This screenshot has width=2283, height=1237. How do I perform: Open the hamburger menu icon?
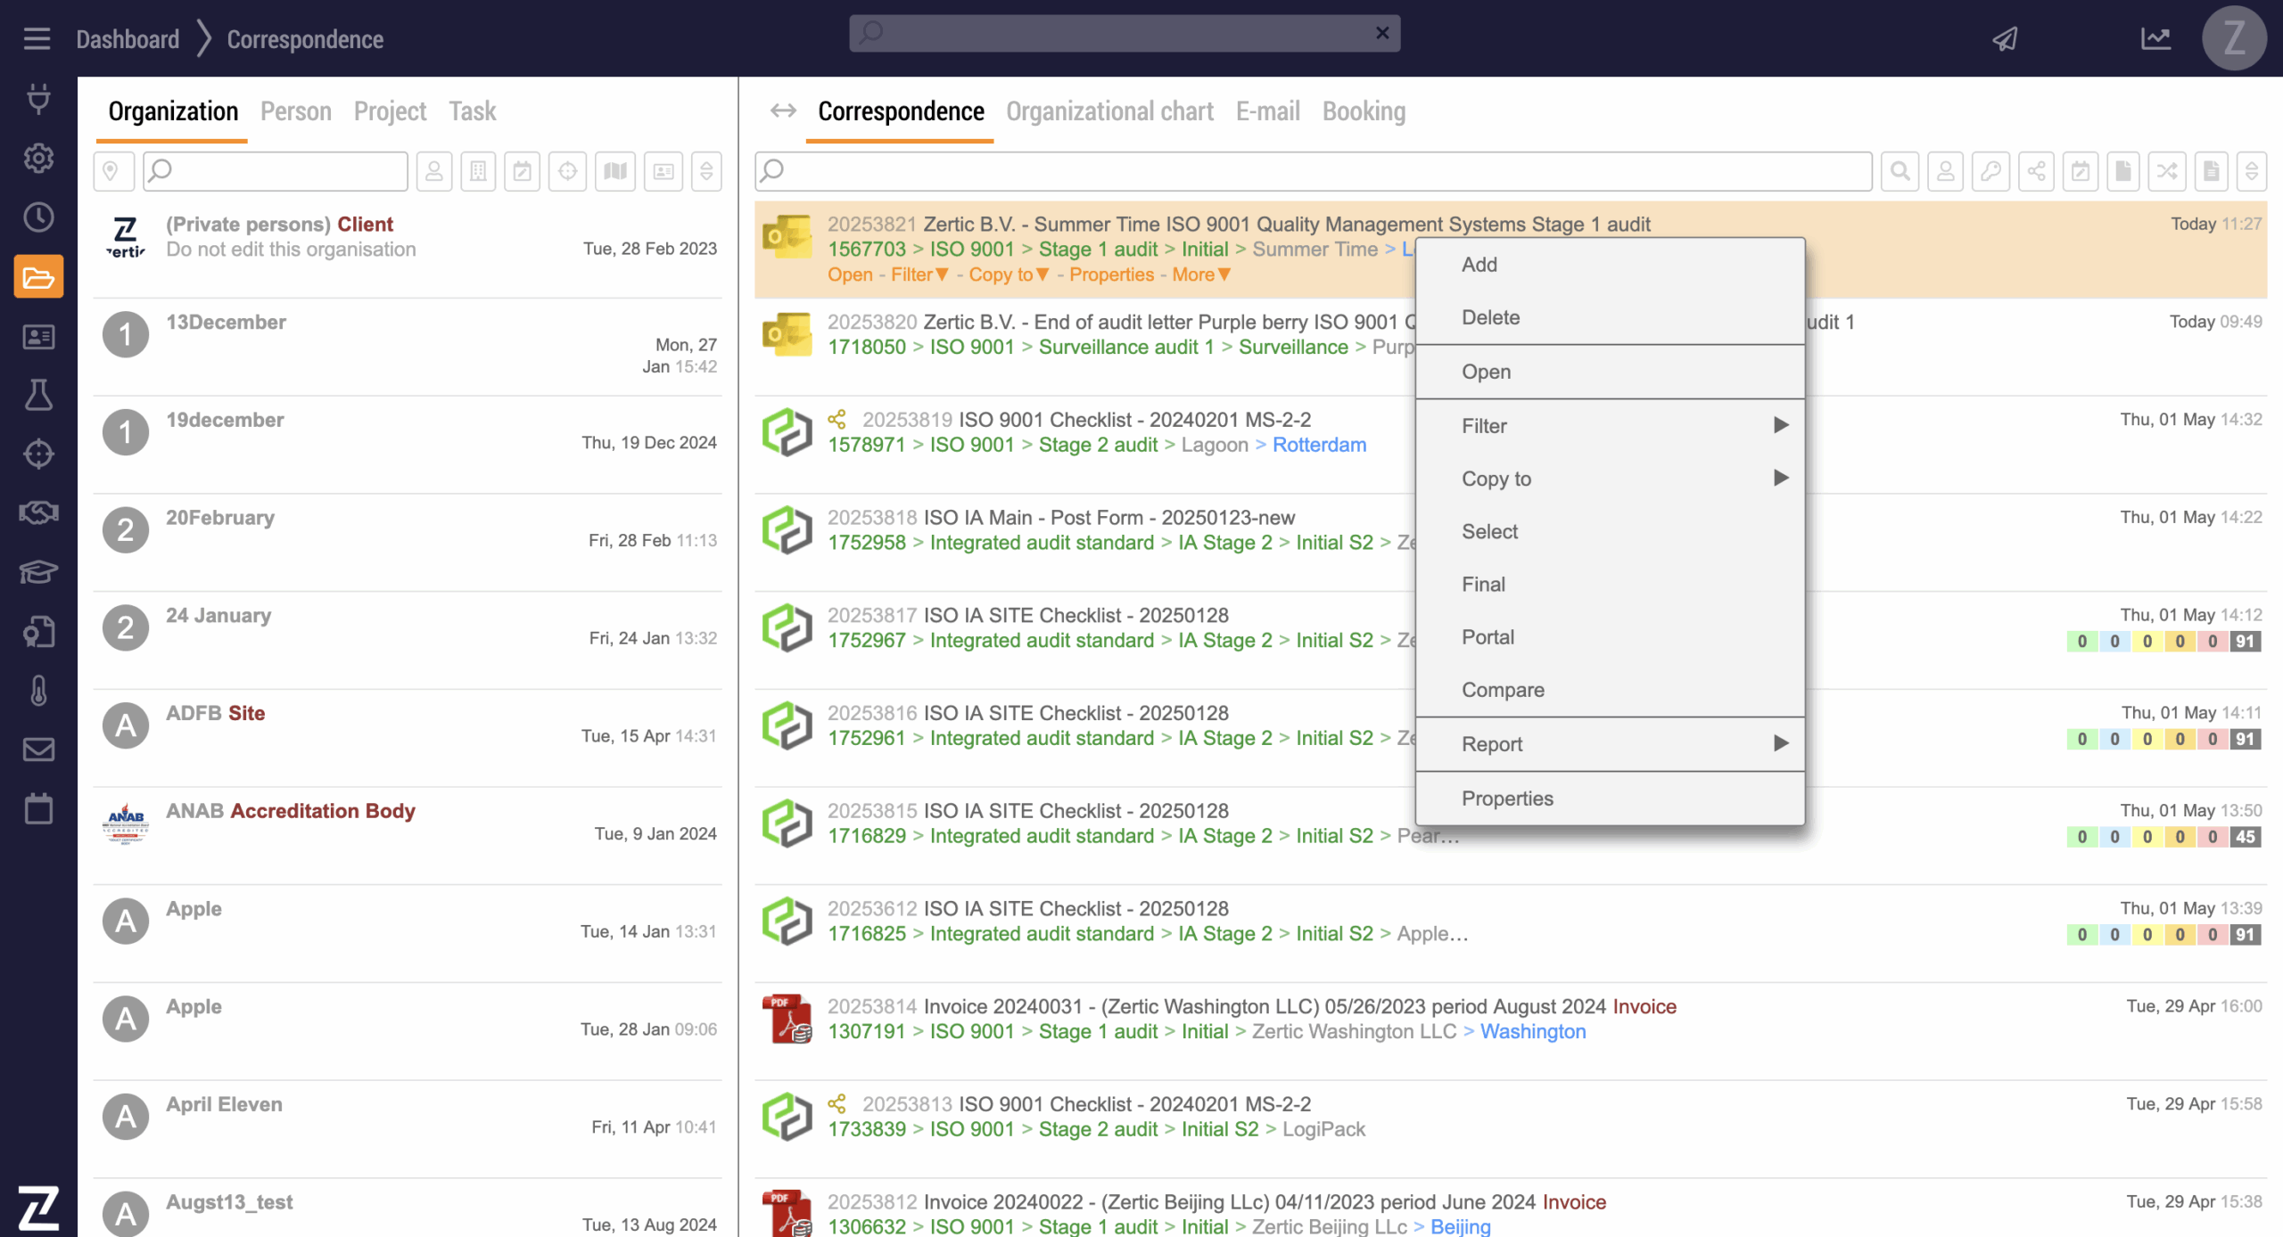coord(37,38)
